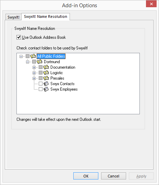Select the All Public Folders tree label
159x185 pixels.
51,56
